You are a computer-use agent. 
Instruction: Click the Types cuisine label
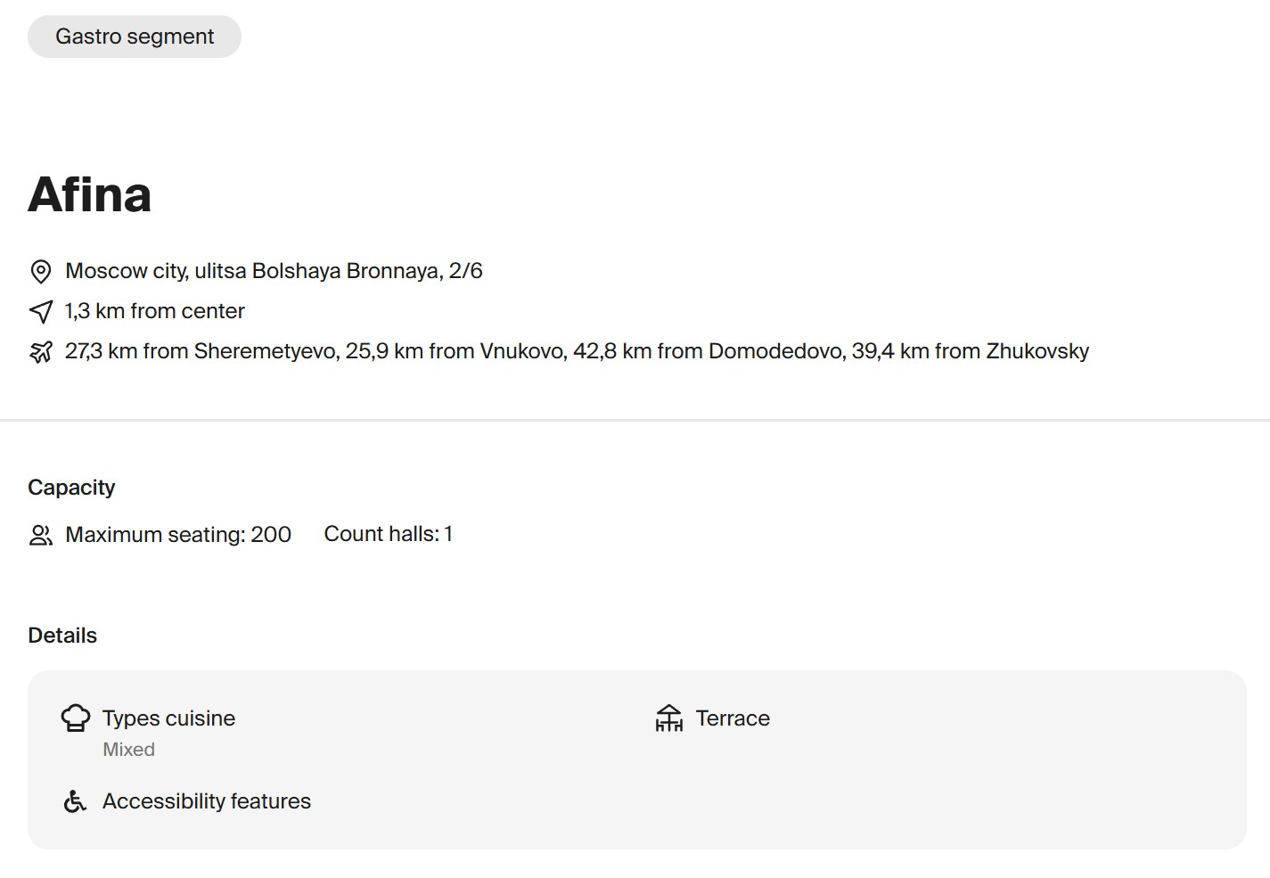pos(168,718)
